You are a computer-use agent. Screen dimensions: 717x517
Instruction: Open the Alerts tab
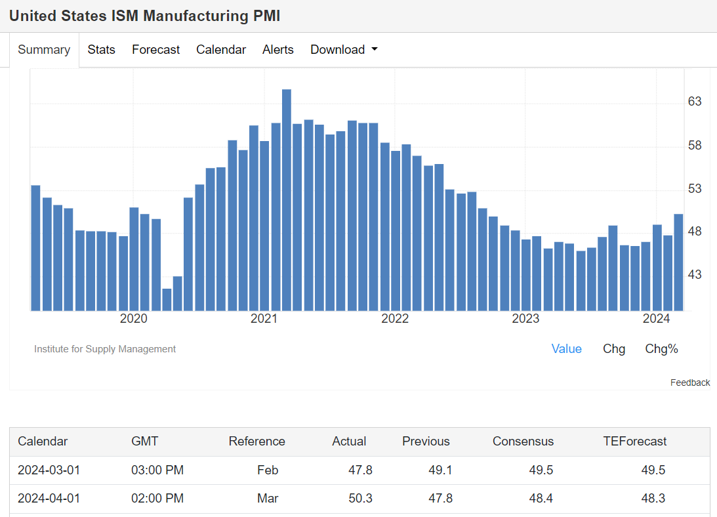click(x=278, y=50)
